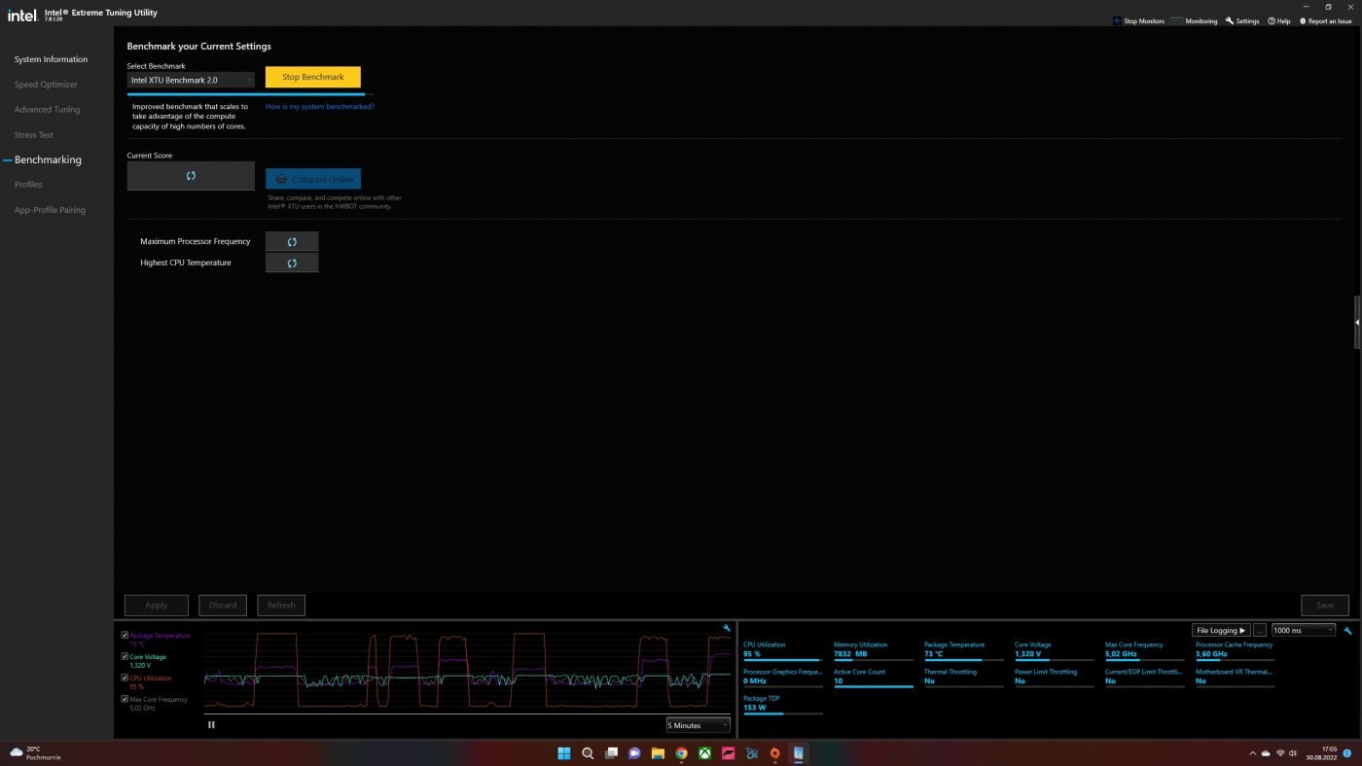The image size is (1362, 766).
Task: Open the Advanced Tuning section
Action: click(47, 110)
